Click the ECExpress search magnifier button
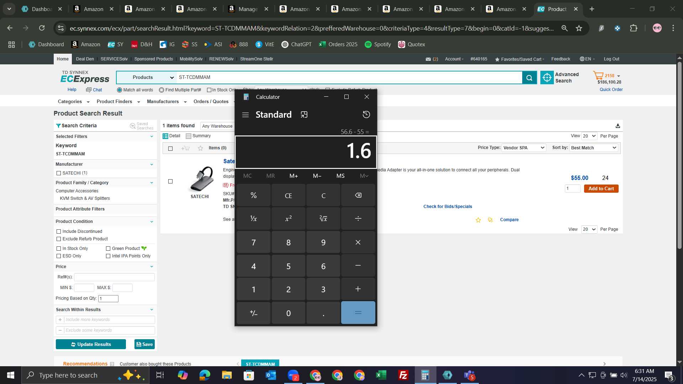683x384 pixels. pos(529,78)
